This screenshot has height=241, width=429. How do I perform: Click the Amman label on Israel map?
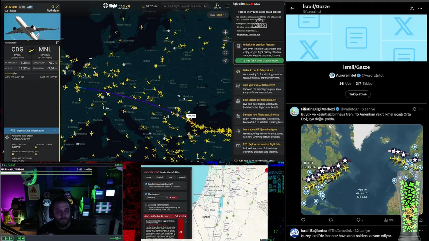pyautogui.click(x=236, y=189)
